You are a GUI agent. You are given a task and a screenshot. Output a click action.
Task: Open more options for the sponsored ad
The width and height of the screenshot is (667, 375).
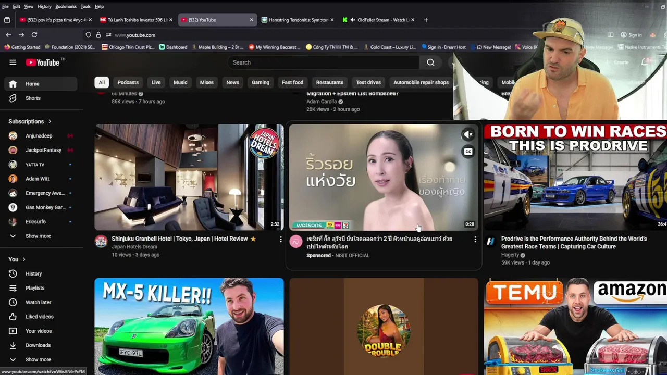tap(475, 239)
